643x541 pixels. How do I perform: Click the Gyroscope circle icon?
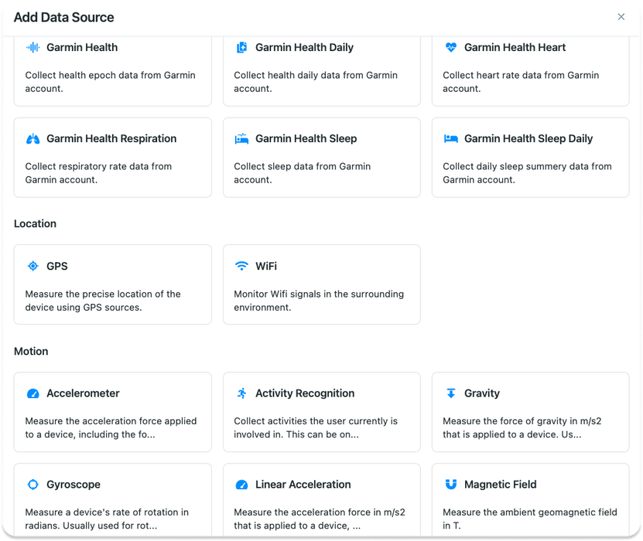[x=32, y=485]
